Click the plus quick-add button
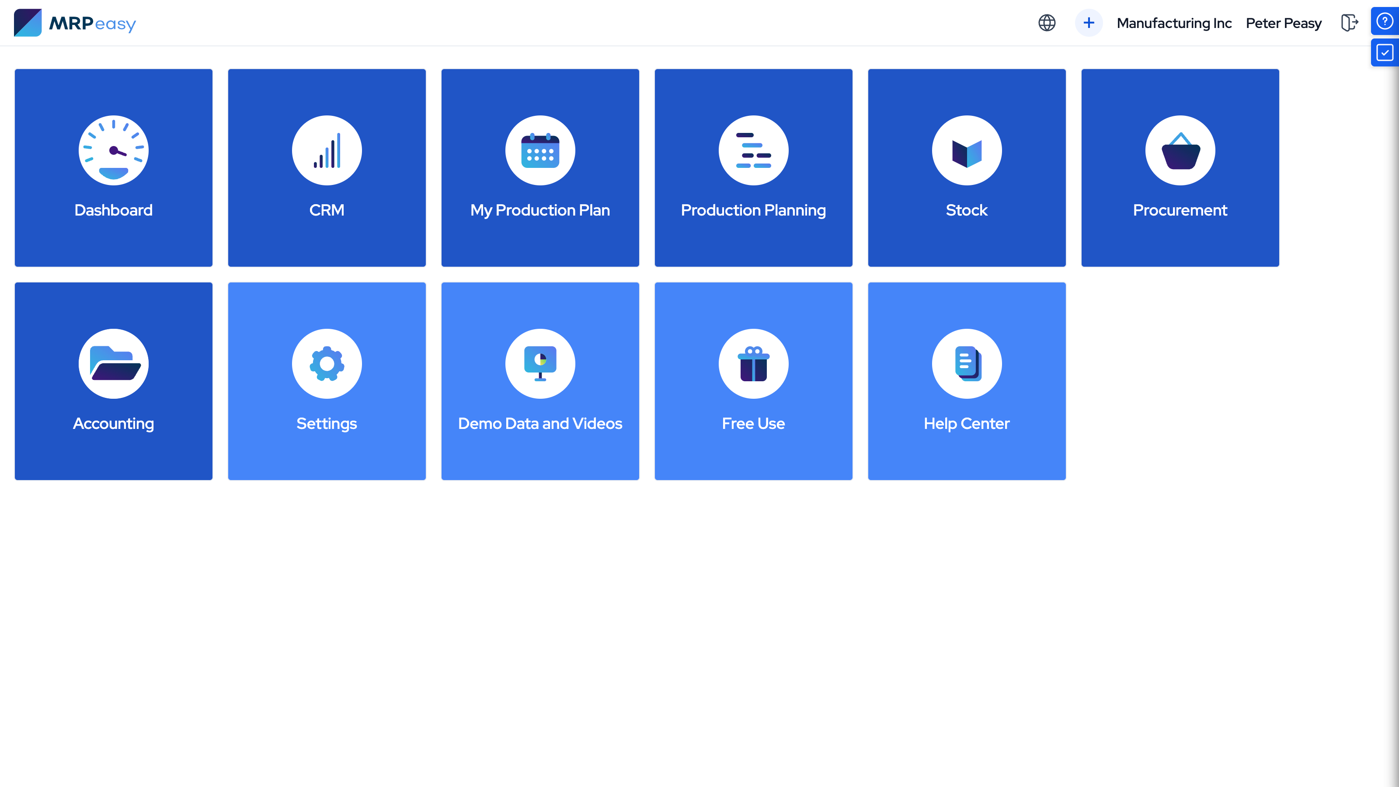This screenshot has width=1399, height=787. click(1088, 23)
